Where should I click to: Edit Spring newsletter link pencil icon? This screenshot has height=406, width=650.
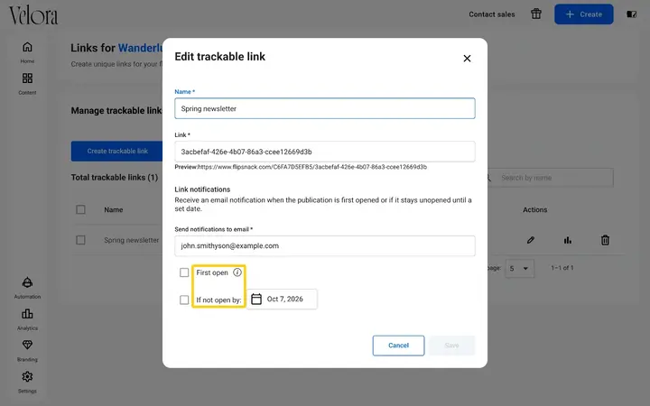click(x=531, y=240)
